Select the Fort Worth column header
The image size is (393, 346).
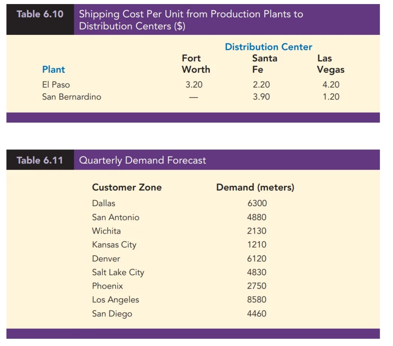pos(196,64)
